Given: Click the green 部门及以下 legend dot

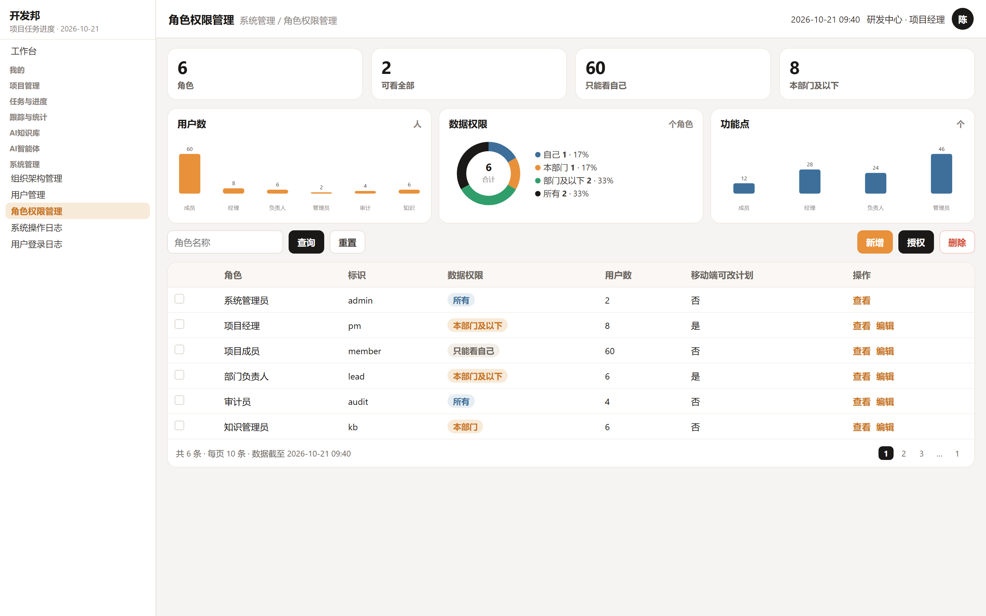Looking at the screenshot, I should (538, 181).
